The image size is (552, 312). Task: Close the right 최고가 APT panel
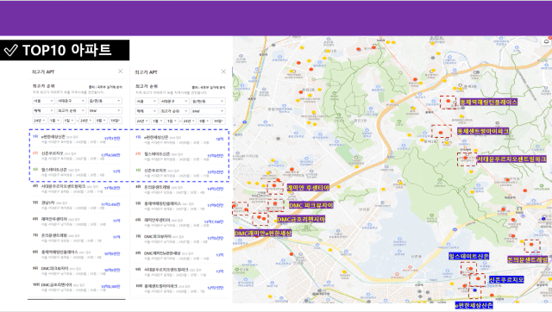pos(223,72)
